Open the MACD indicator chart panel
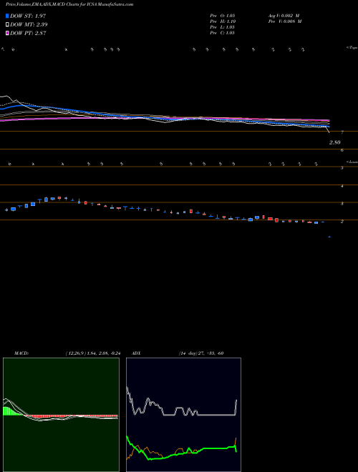The height and width of the screenshot is (472, 358). pos(61,415)
